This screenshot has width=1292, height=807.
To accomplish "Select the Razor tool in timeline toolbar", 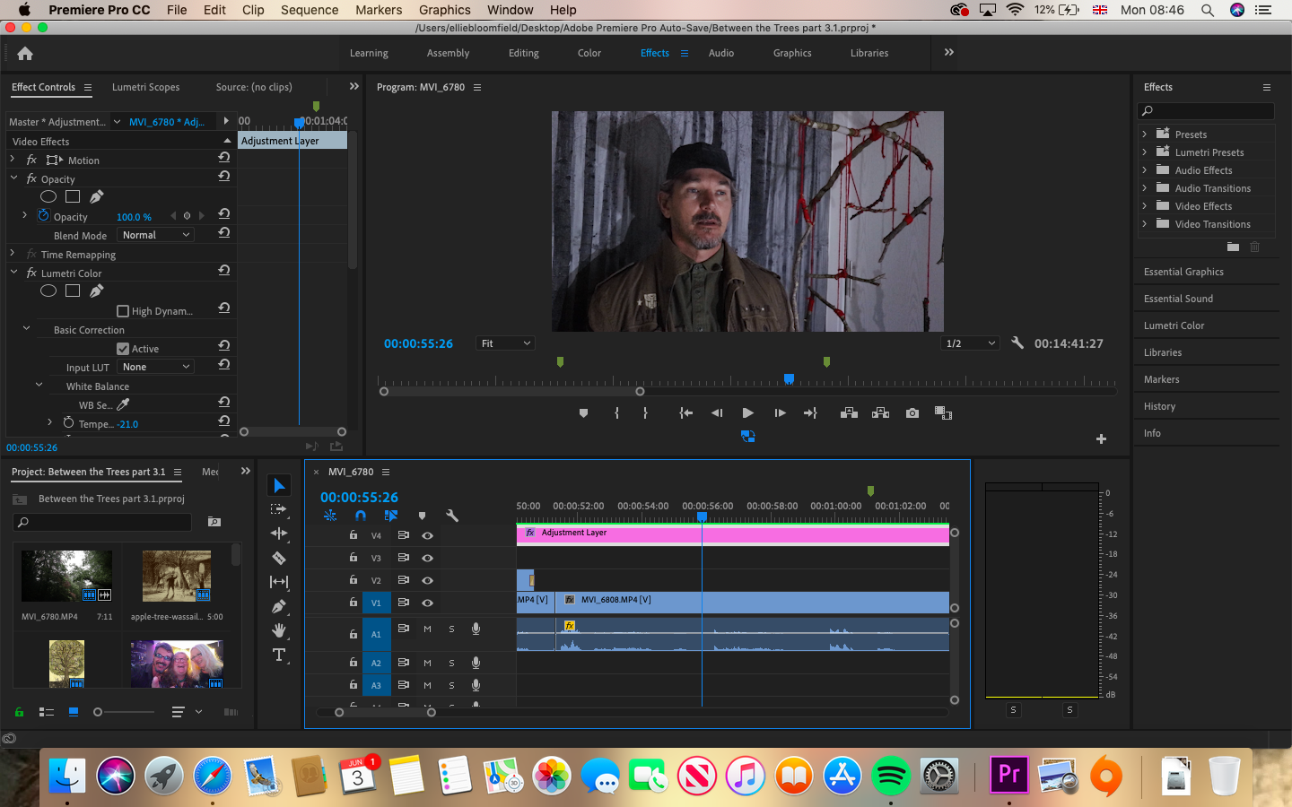I will pos(279,558).
